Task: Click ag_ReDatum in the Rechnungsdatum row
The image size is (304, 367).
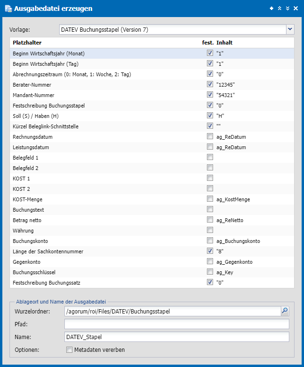Action: click(231, 137)
